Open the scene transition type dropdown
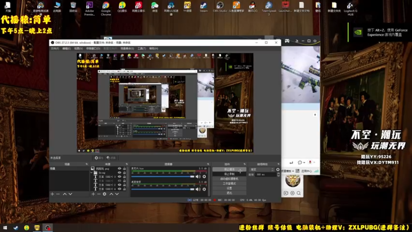 [x=262, y=170]
